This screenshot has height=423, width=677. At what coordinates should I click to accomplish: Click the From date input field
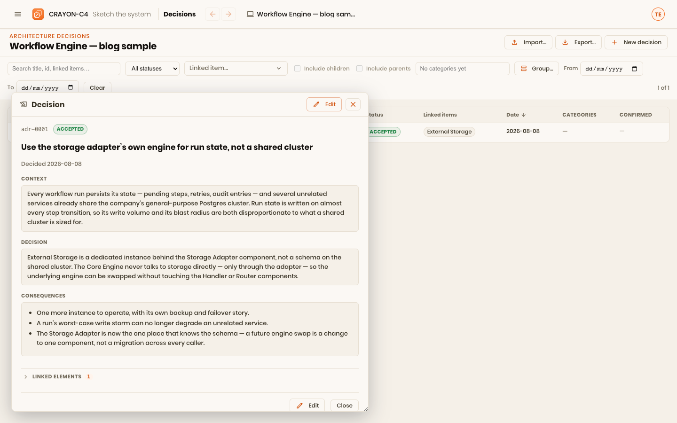[x=611, y=69]
